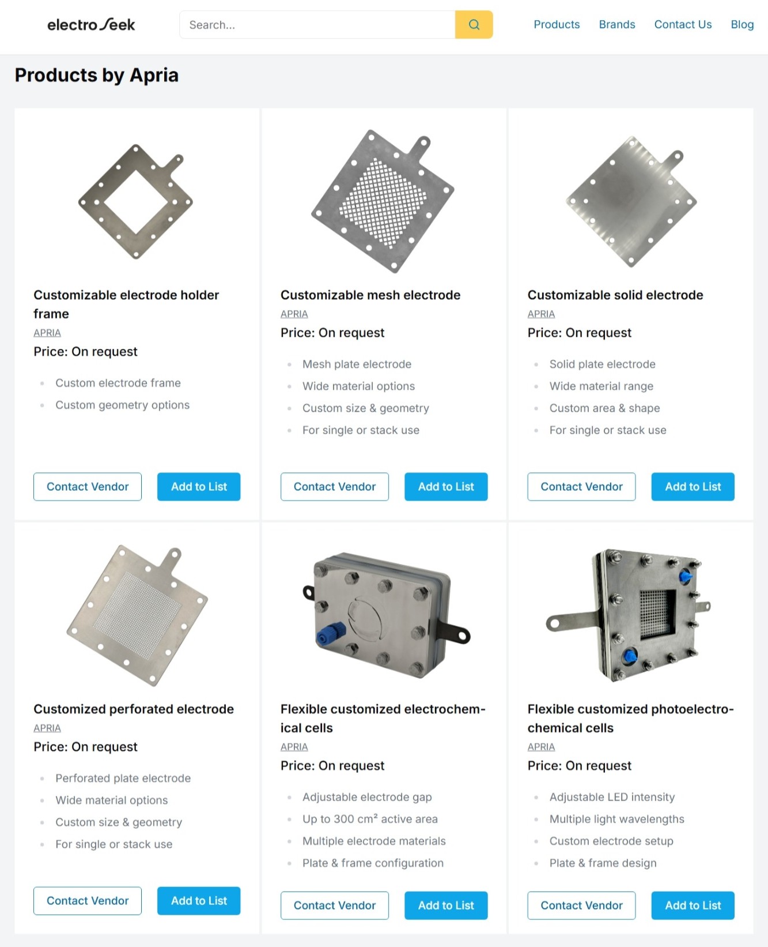Screen dimensions: 768x947
Task: Go to the Brands page
Action: 617,25
